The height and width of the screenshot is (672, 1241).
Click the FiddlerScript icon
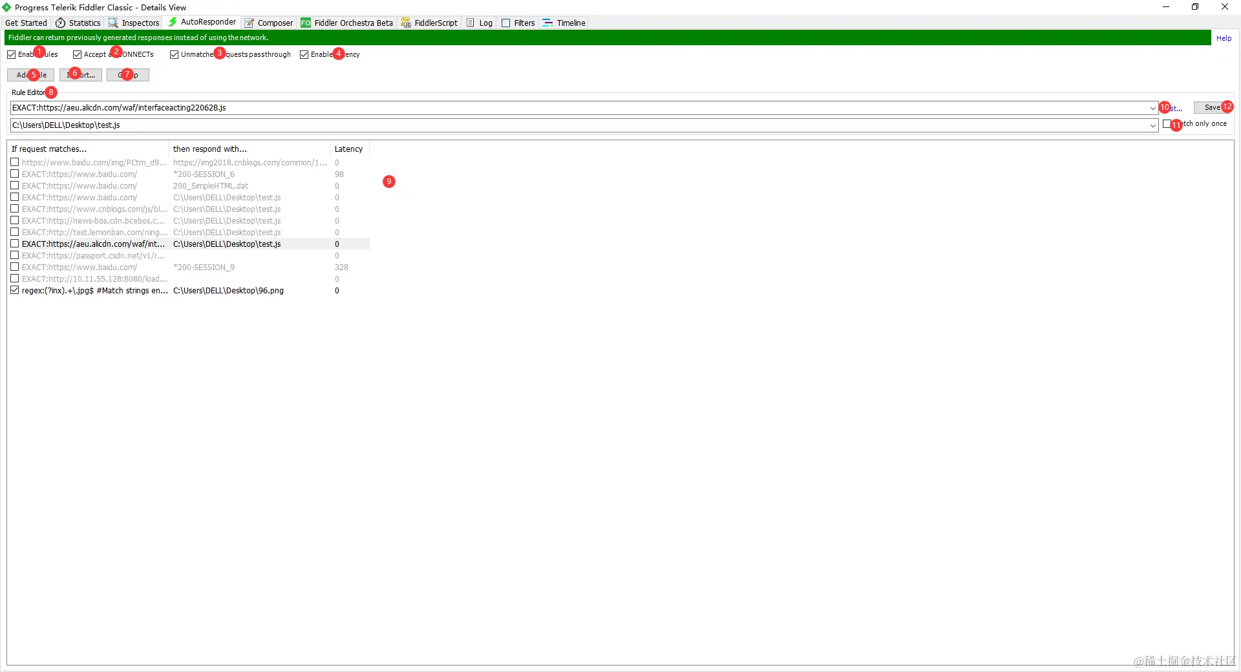pos(406,23)
